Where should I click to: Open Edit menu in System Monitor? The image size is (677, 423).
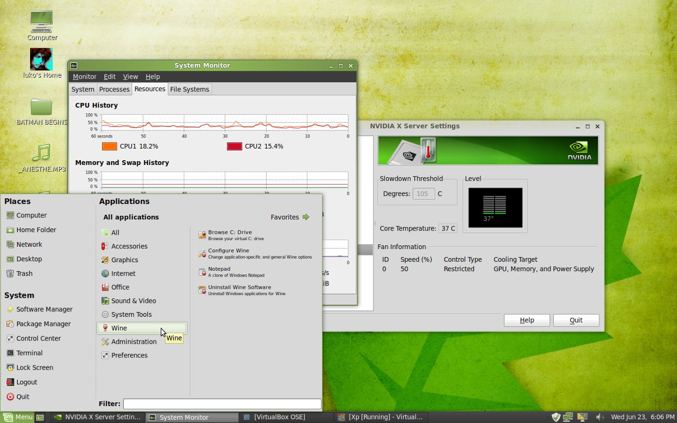[x=109, y=77]
